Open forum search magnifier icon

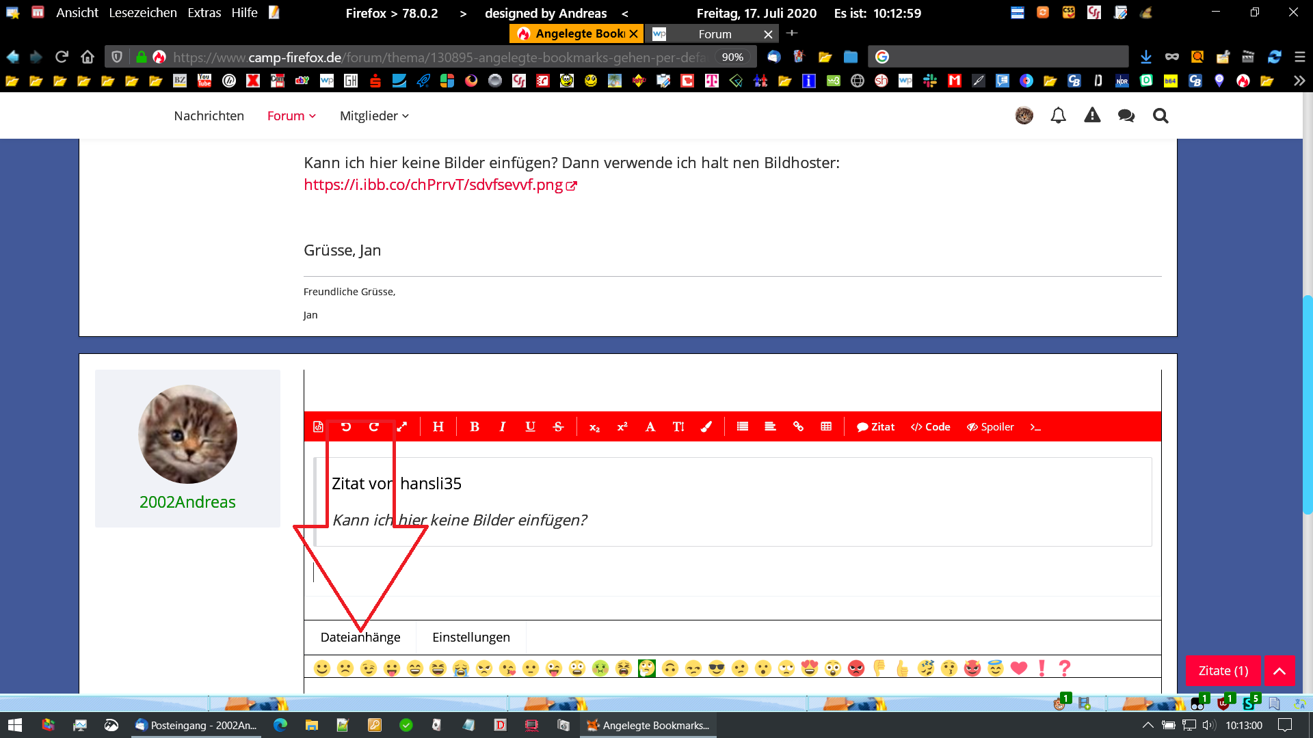(x=1161, y=115)
